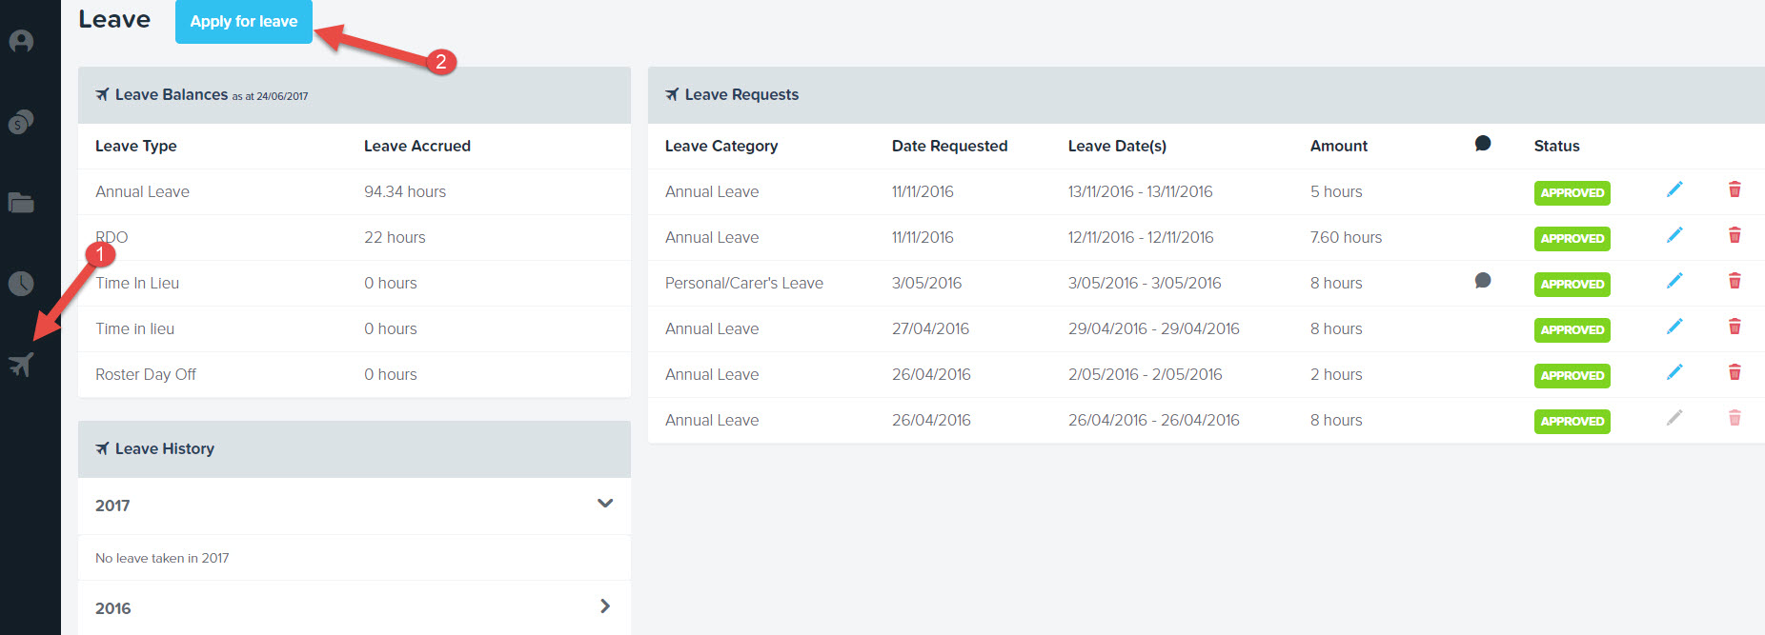
Task: View comment on Personal/Carer's Leave request
Action: pos(1483,281)
